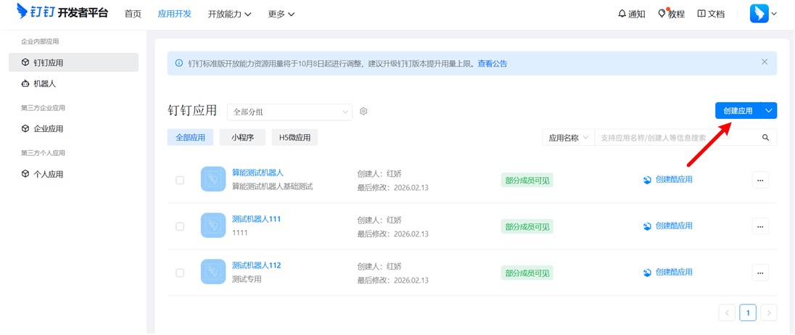This screenshot has height=335, width=795.
Task: Open more options for 测试机器人112
Action: [759, 273]
